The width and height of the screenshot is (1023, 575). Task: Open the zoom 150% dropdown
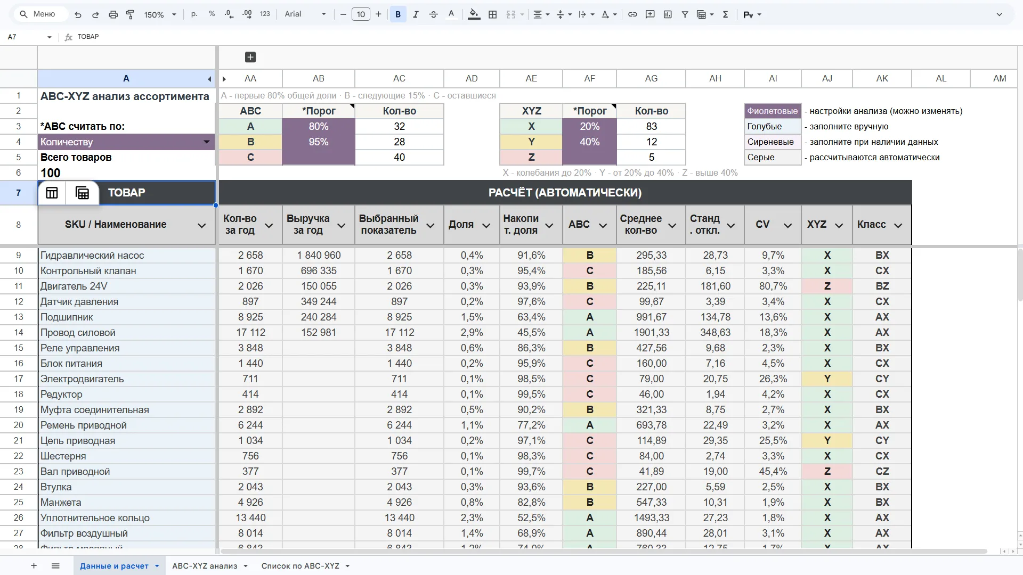160,15
